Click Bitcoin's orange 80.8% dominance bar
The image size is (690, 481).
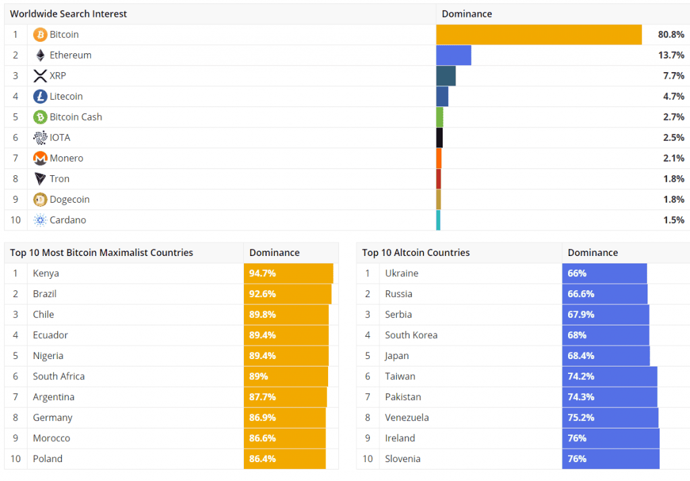tap(539, 34)
